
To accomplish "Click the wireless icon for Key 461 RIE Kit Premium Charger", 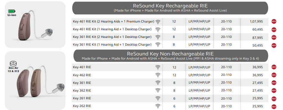I will coord(158,22).
